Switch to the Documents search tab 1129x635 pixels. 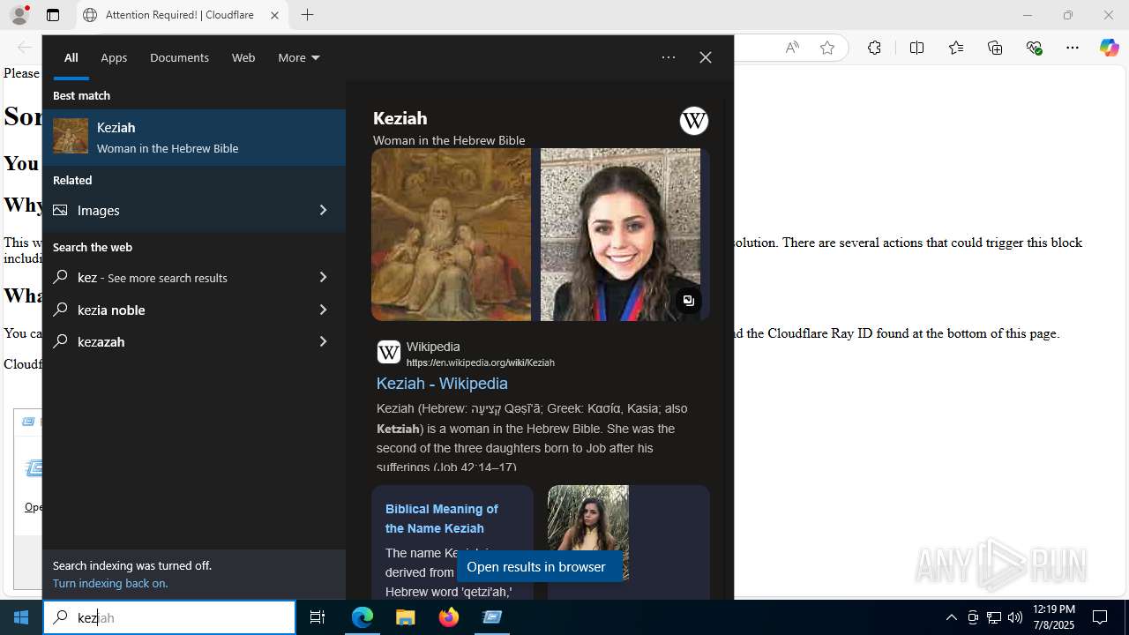pyautogui.click(x=179, y=57)
